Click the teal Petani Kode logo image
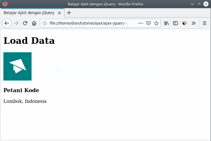 [x=17, y=66]
